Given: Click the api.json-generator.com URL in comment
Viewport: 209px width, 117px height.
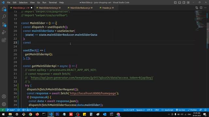Looking at the screenshot, I should (x=92, y=78).
